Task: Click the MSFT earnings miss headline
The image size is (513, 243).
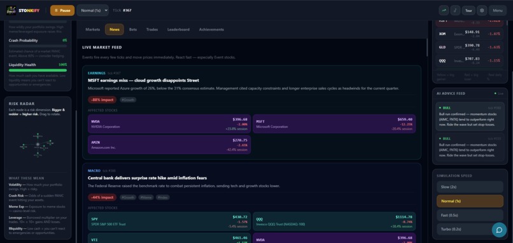Action: (143, 80)
